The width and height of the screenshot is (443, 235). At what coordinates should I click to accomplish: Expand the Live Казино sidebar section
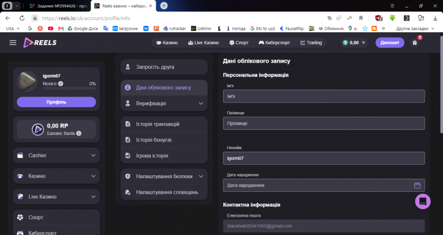click(56, 197)
